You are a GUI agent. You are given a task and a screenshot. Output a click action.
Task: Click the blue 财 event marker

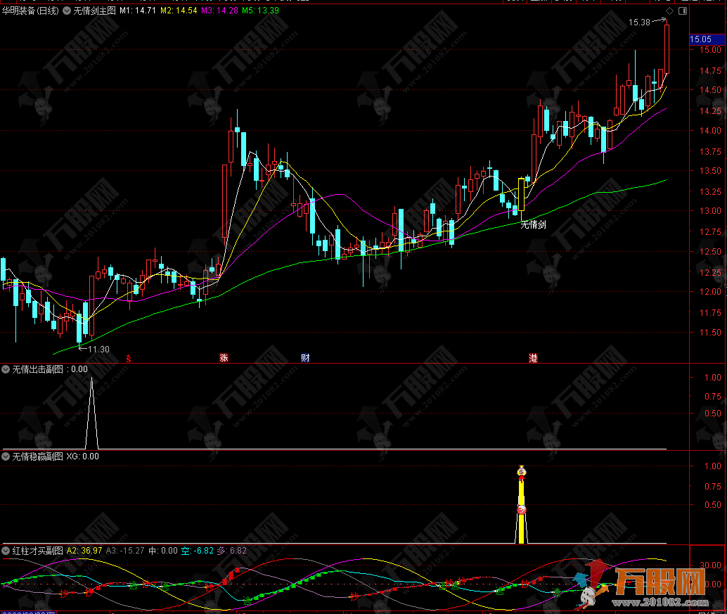click(305, 358)
